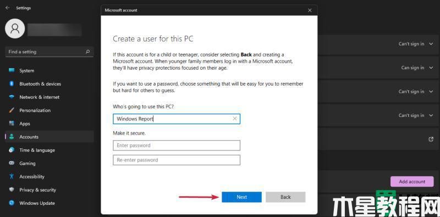Clear the username field with the X icon
Screen dimensions: 440x217
click(x=235, y=119)
